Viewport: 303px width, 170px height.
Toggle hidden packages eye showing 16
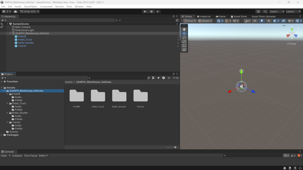175,78
